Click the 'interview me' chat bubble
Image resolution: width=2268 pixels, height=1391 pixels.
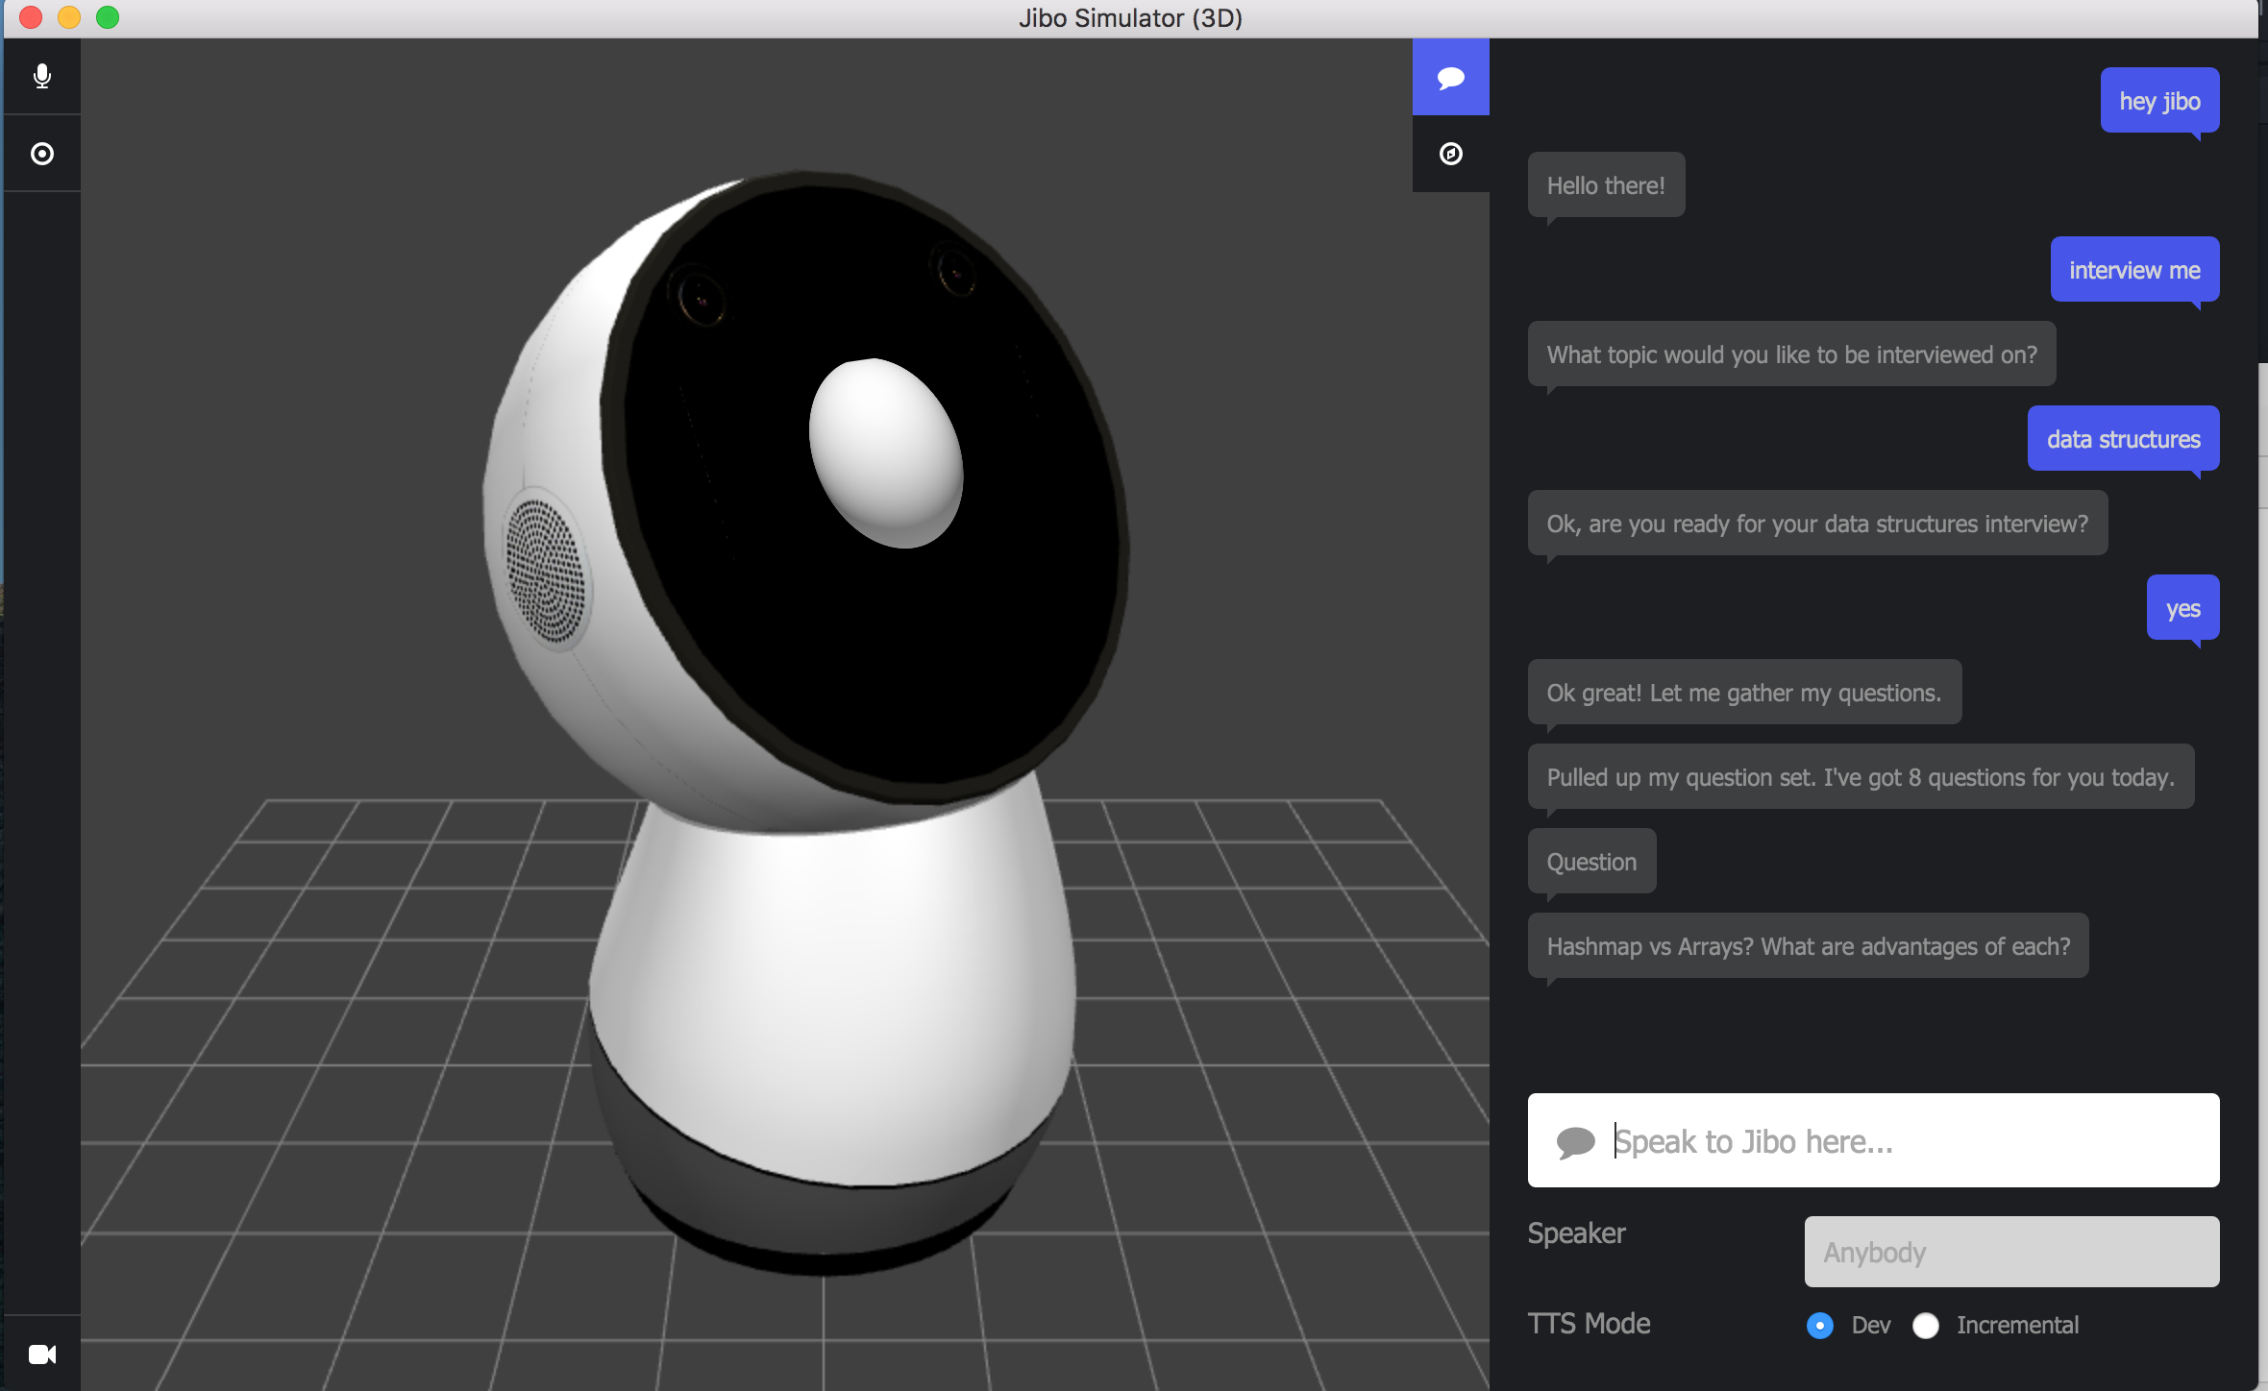click(2133, 270)
